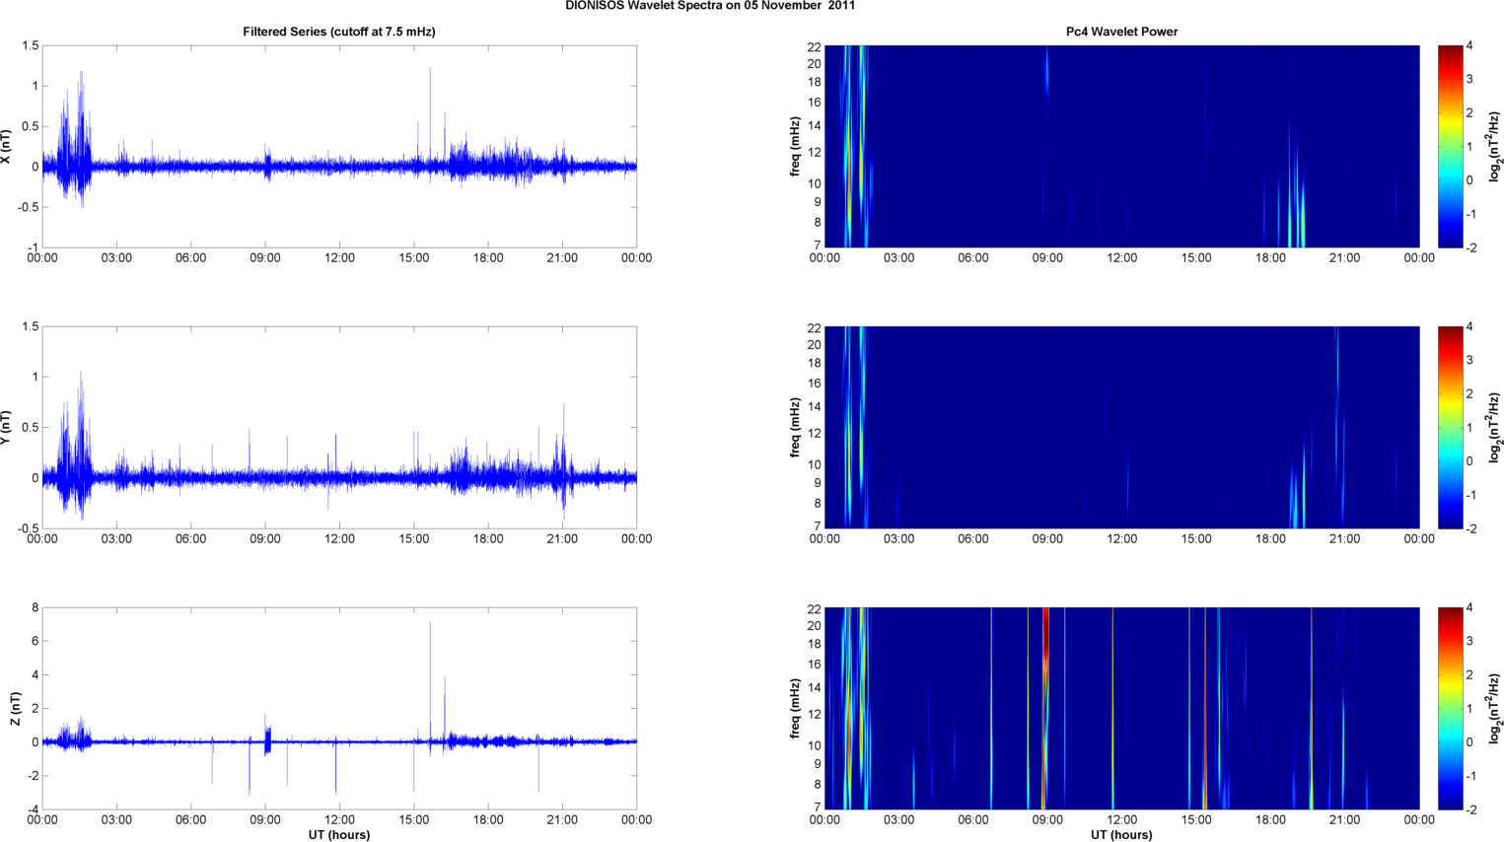Select the freq (mHz) label of the top spectrogram
This screenshot has width=1504, height=842.
(x=795, y=146)
